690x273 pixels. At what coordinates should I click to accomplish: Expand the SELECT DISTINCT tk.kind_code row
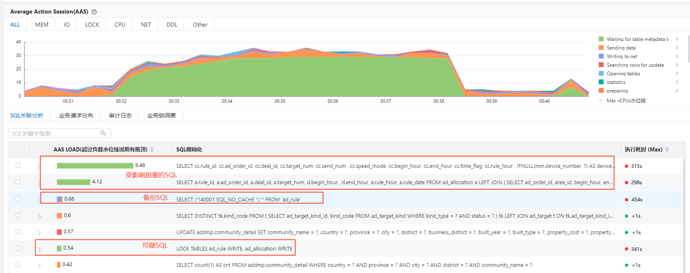(39, 217)
